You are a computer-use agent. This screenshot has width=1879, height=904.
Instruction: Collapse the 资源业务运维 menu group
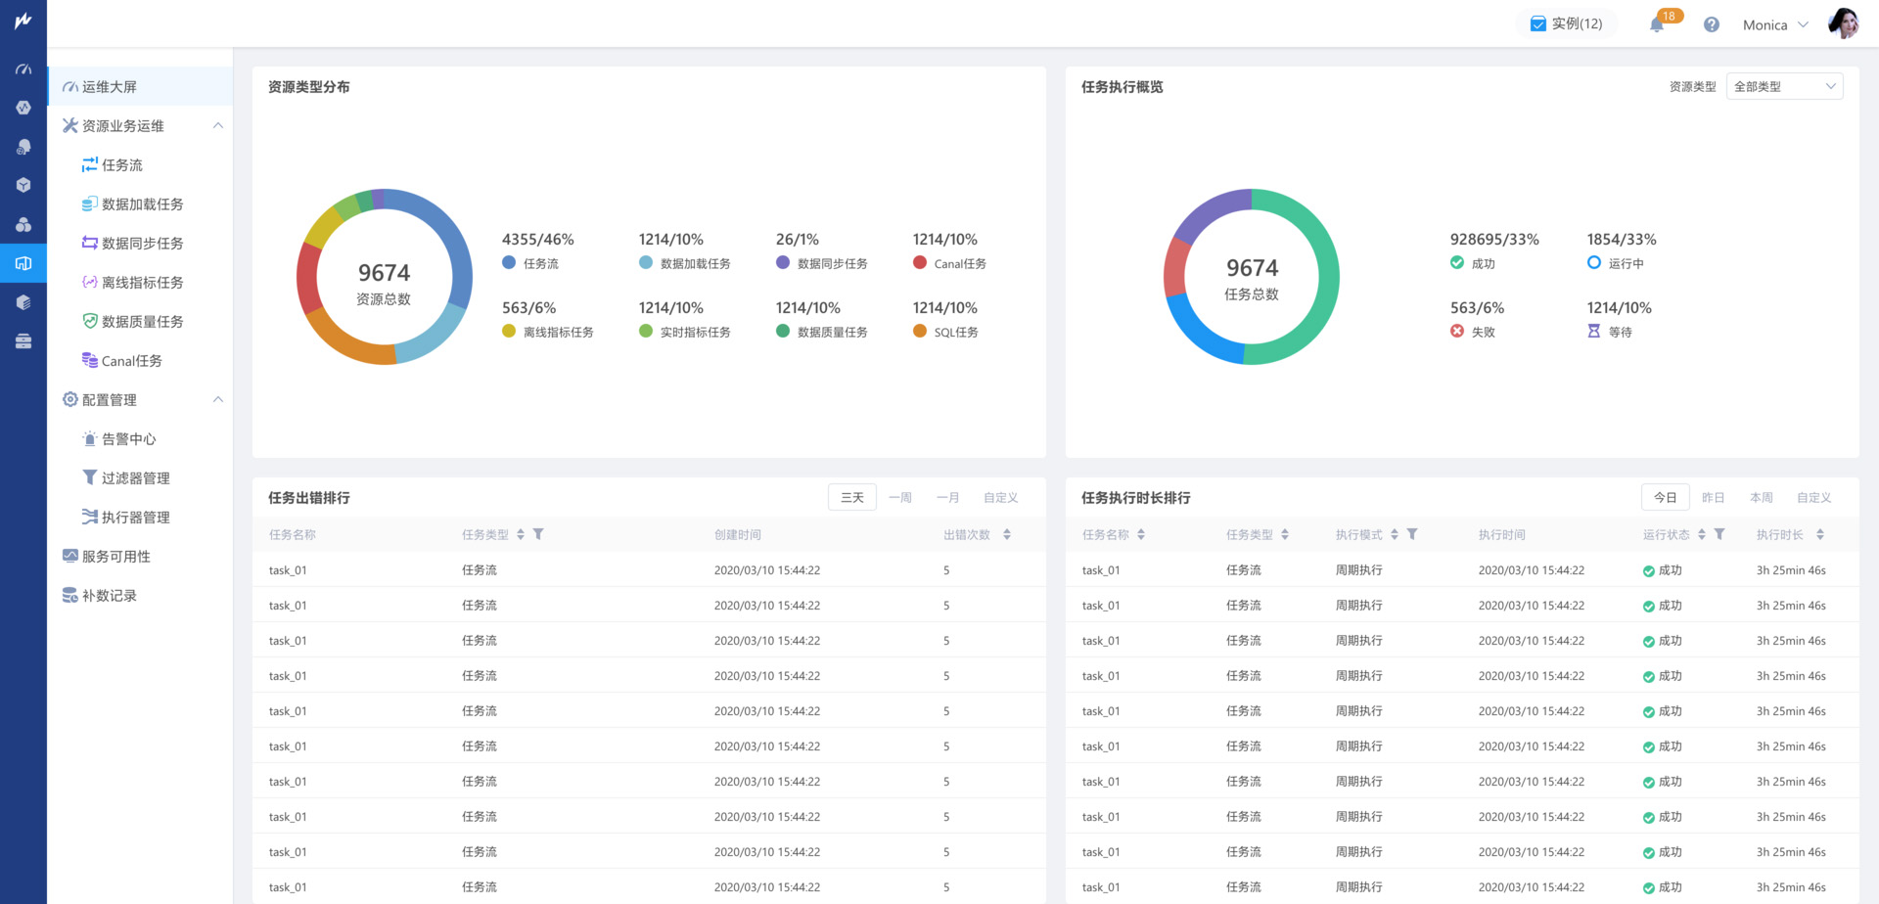[x=218, y=126]
